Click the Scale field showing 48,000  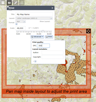tap(21, 28)
